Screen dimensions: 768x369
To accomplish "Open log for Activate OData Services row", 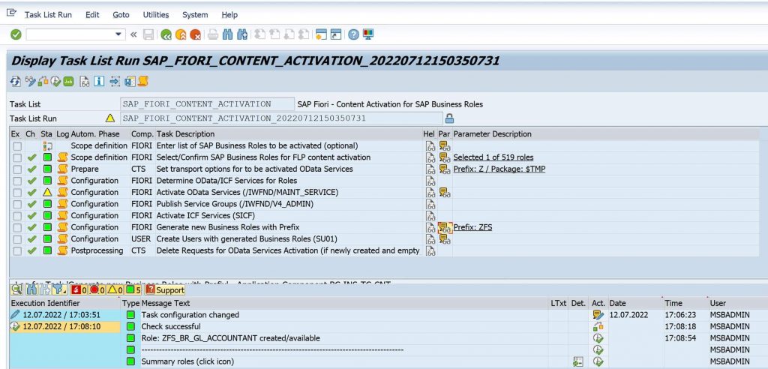I will point(62,193).
